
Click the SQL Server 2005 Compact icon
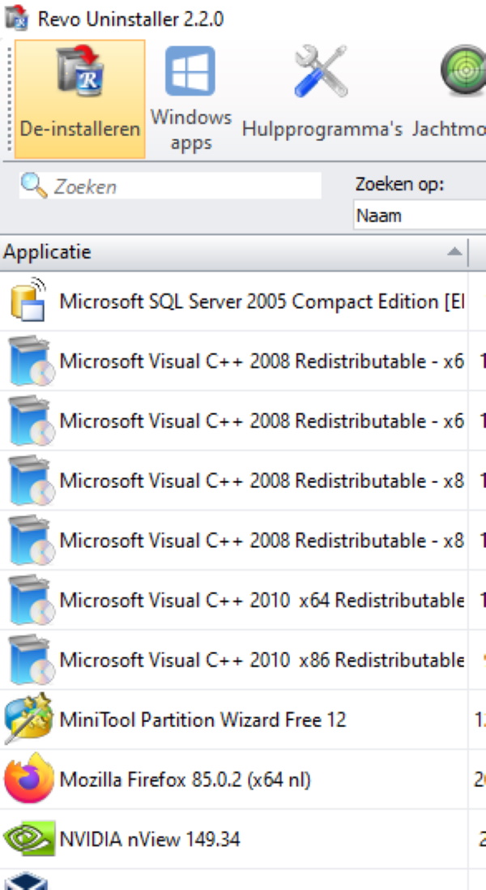coord(28,301)
